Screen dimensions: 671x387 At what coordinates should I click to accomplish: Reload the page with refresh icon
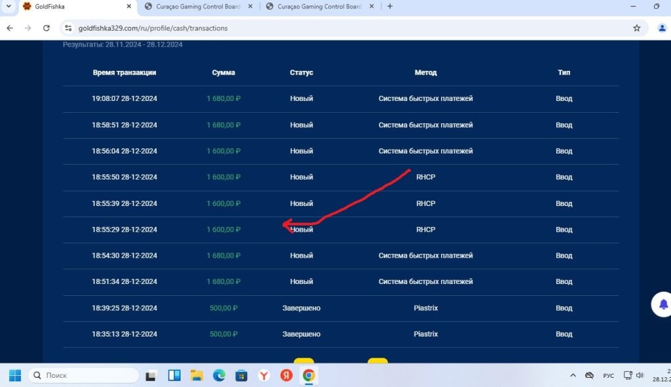(47, 28)
